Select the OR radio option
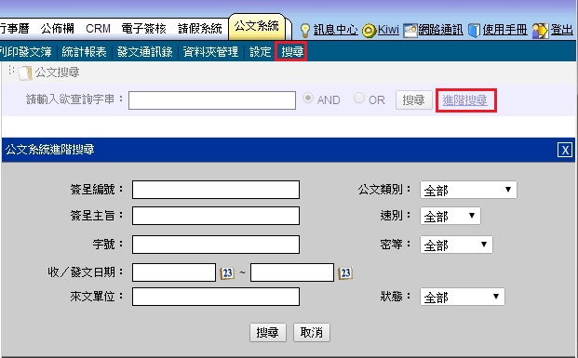578x358 pixels. point(359,98)
